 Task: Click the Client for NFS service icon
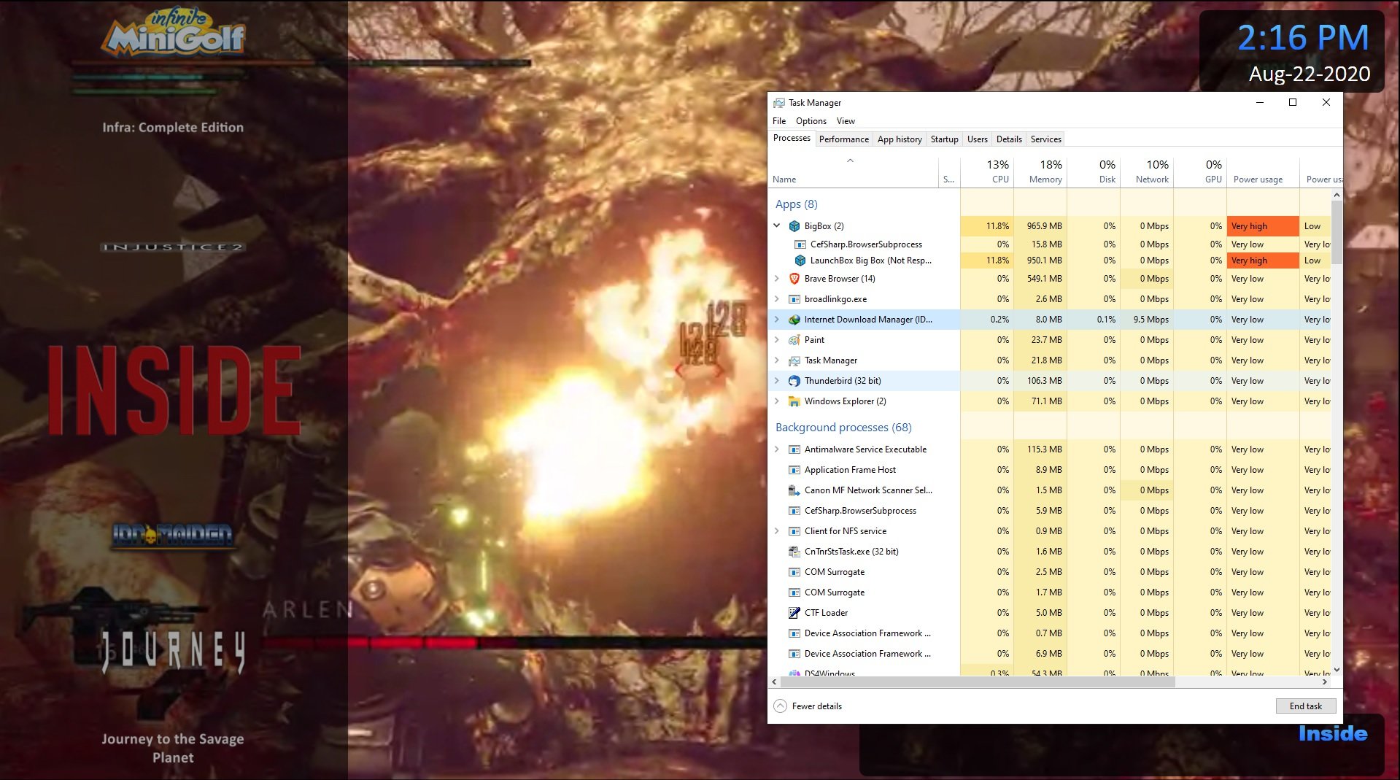794,531
